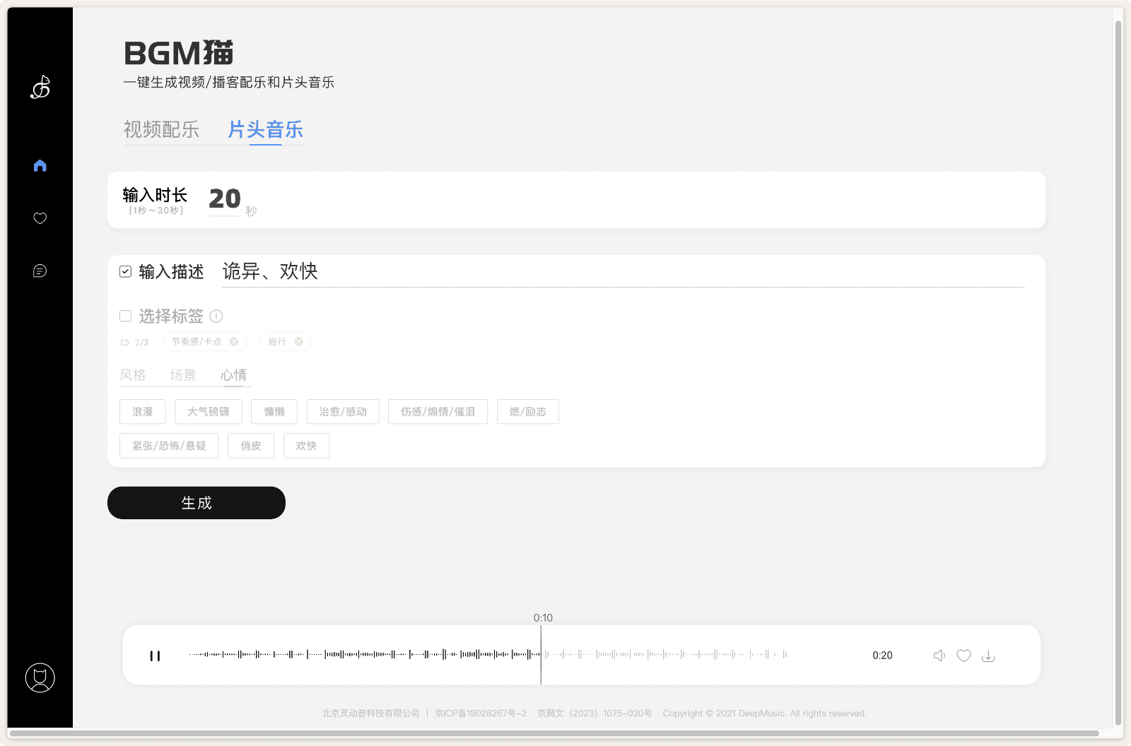Mute audio with the speaker icon
The height and width of the screenshot is (746, 1131).
pyautogui.click(x=939, y=656)
